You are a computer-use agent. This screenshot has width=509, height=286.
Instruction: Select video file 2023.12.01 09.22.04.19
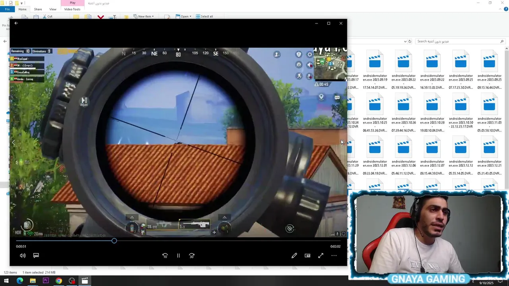375,155
